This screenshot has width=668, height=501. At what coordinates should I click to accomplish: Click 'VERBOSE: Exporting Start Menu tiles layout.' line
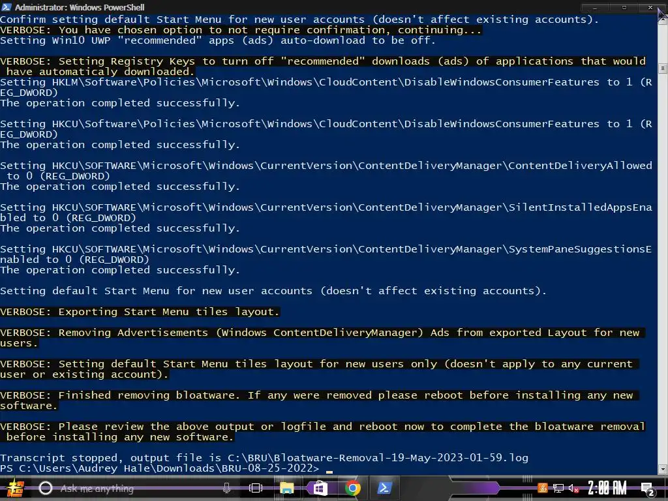tap(140, 312)
